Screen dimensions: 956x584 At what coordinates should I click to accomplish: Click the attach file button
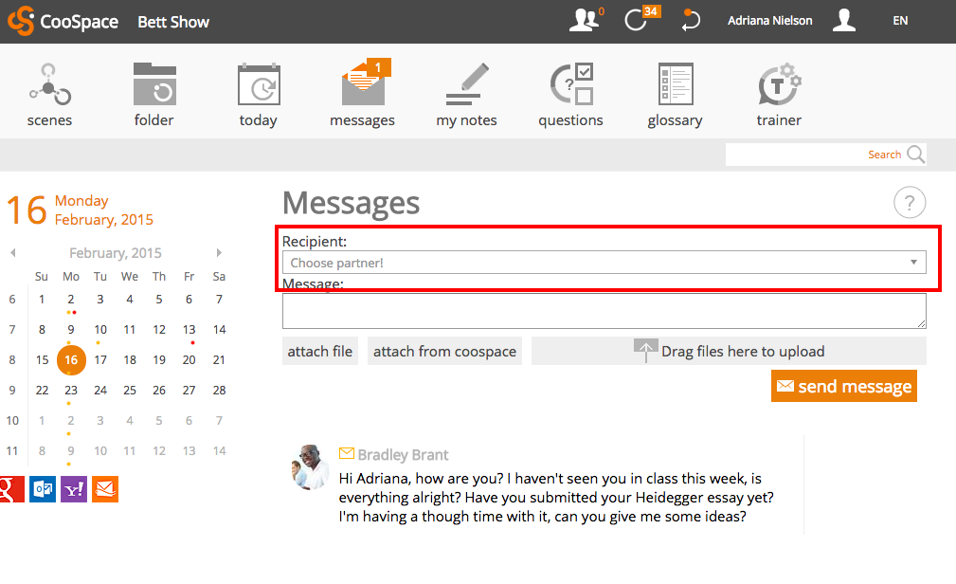[x=320, y=351]
